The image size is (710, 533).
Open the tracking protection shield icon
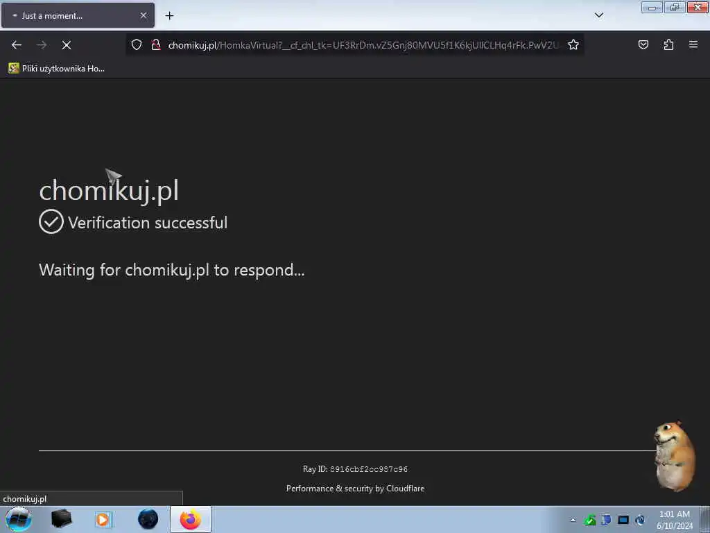pyautogui.click(x=137, y=44)
